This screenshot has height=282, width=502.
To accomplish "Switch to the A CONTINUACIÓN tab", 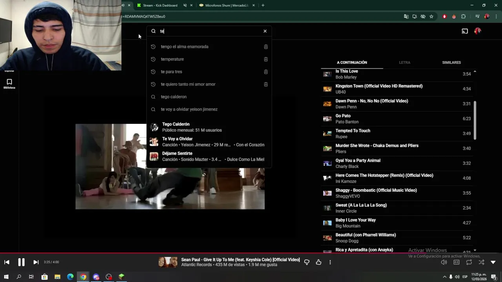I will 352,62.
